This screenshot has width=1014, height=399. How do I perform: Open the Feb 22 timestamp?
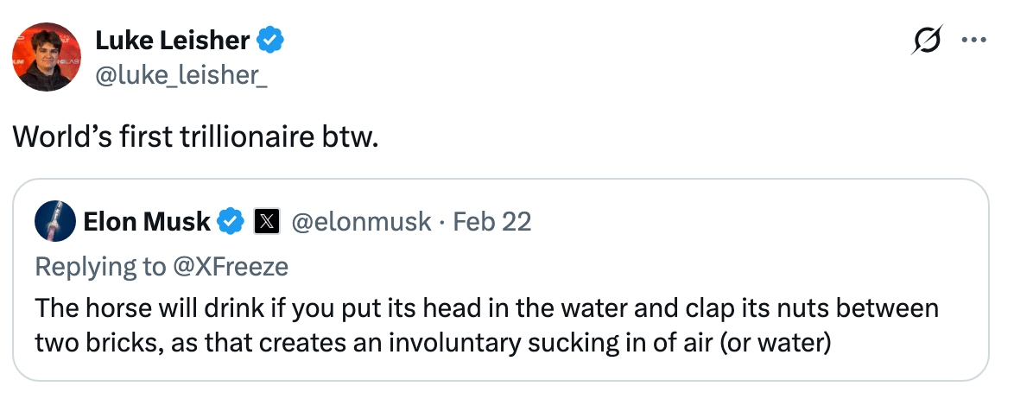[492, 222]
